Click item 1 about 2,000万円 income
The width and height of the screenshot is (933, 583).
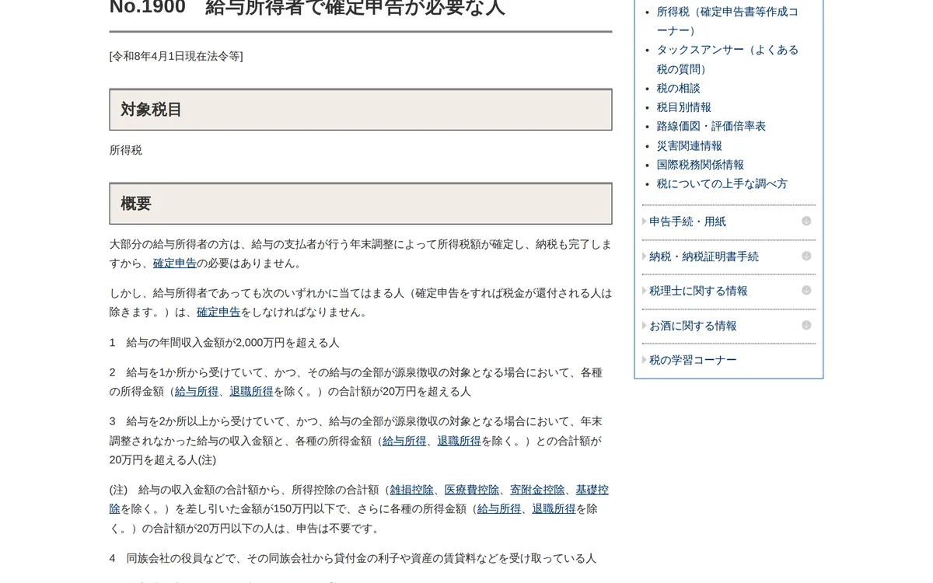coord(225,343)
